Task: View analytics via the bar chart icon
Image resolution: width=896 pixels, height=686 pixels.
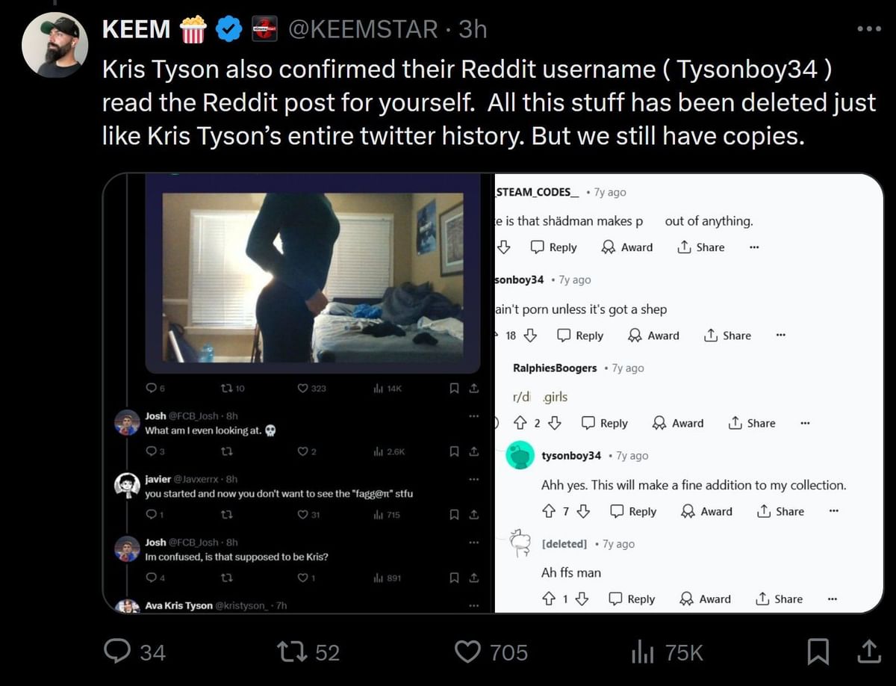Action: coord(643,652)
